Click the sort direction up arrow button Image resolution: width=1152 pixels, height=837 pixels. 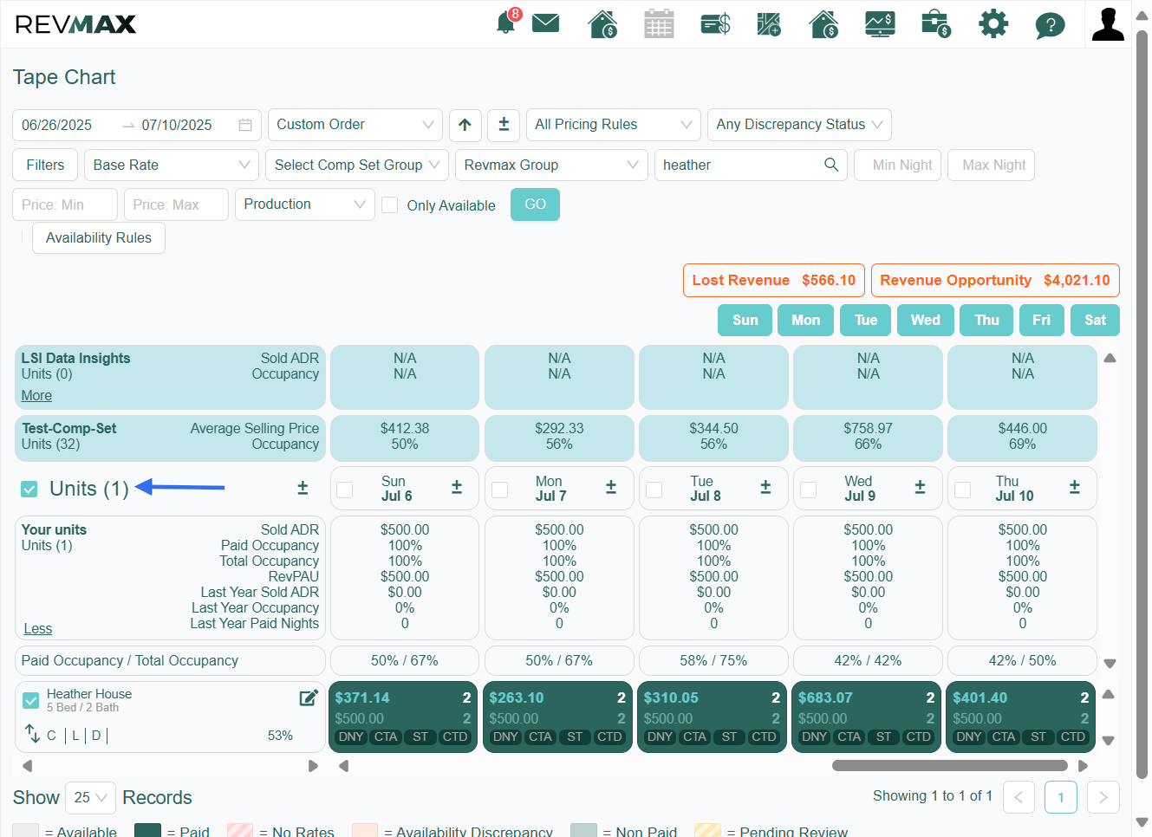tap(465, 125)
